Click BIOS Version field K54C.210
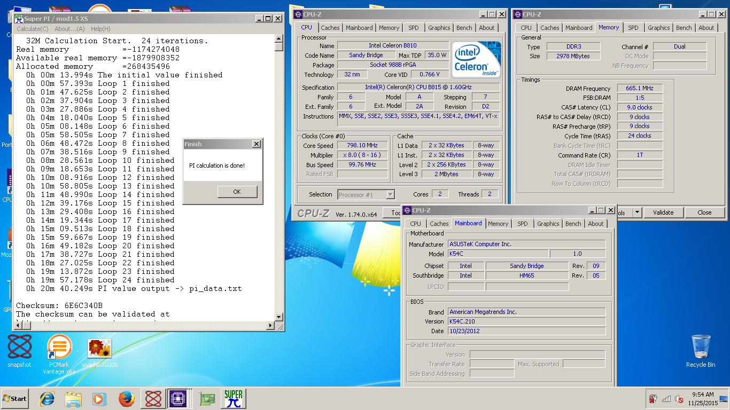The image size is (730, 410). click(x=526, y=321)
